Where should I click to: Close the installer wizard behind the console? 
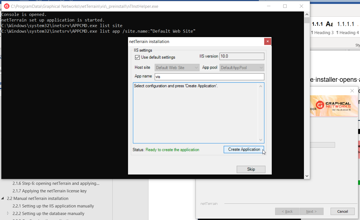coord(352,91)
